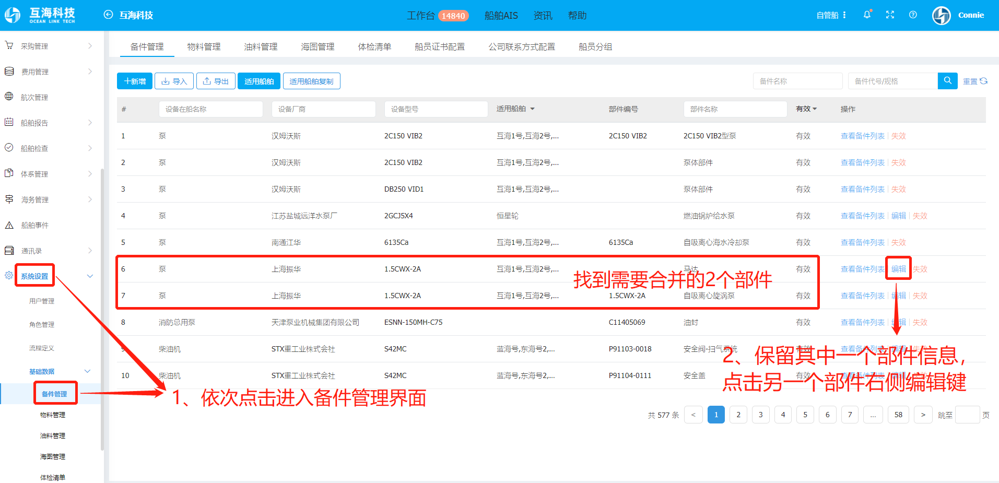
Task: Open the 船舶AIS top menu
Action: pos(501,16)
